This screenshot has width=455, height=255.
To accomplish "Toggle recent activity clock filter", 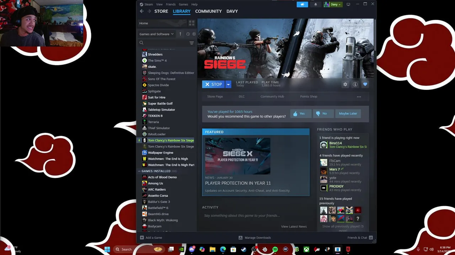I will pyautogui.click(x=188, y=34).
